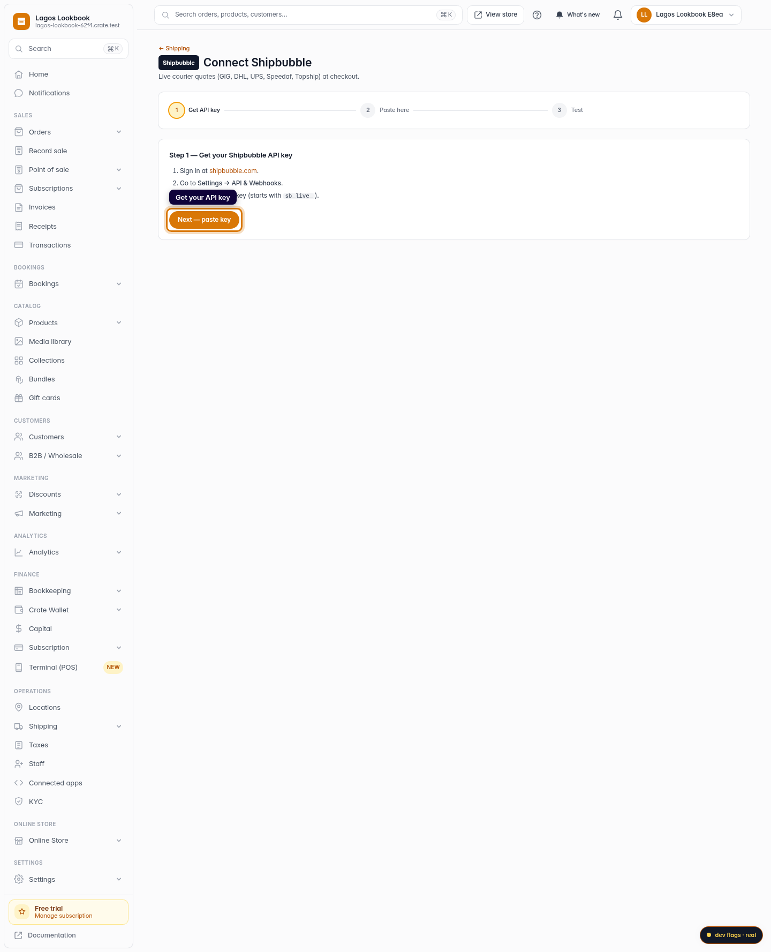
Task: Click the sb_live_ code snippet
Action: 299,196
